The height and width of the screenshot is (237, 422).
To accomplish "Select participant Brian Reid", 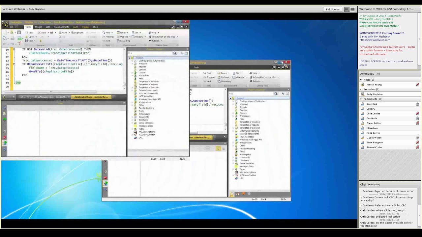I will (x=372, y=104).
